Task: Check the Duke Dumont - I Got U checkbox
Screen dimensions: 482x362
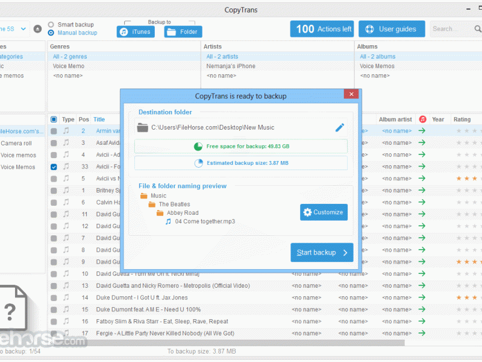Action: [x=54, y=298]
